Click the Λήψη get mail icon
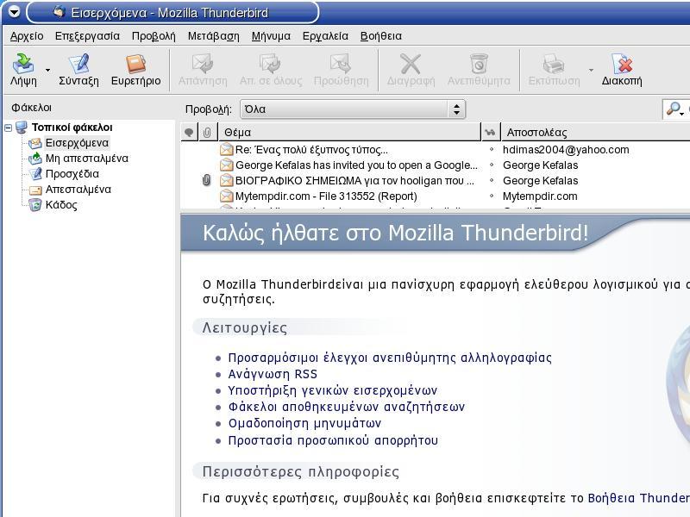The width and height of the screenshot is (690, 517). pyautogui.click(x=23, y=64)
